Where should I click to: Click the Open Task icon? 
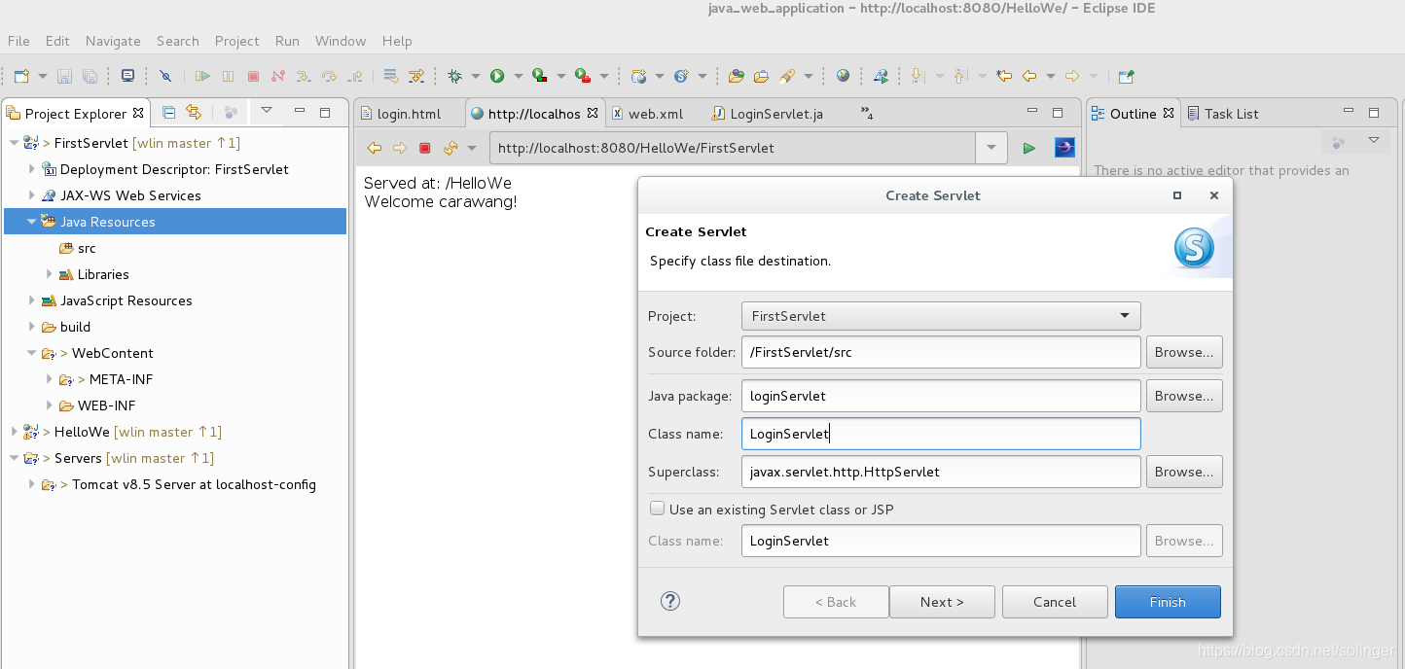pos(761,76)
